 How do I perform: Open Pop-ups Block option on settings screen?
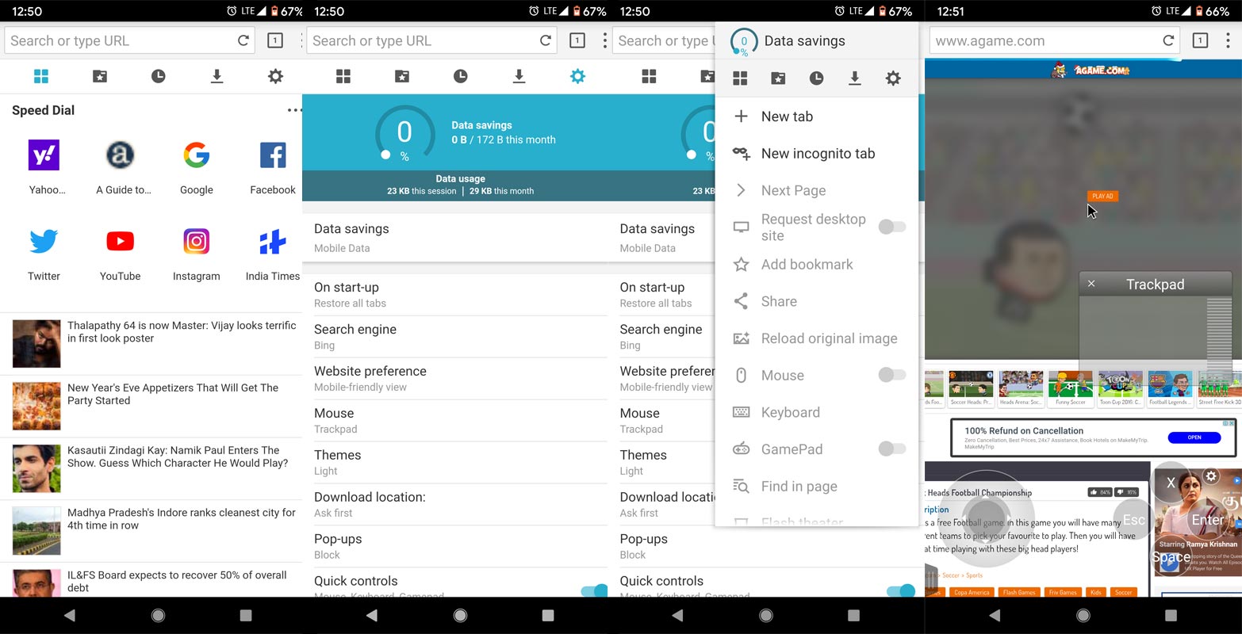455,546
